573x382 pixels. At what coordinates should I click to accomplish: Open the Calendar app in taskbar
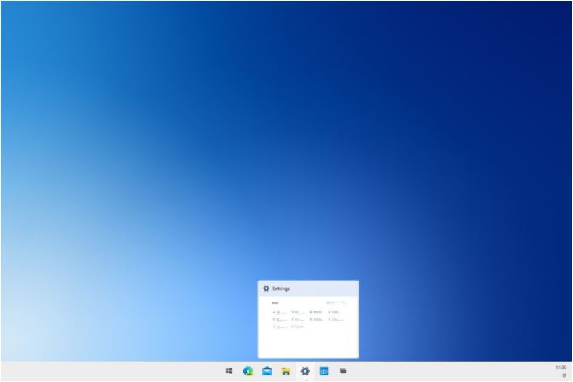(324, 371)
